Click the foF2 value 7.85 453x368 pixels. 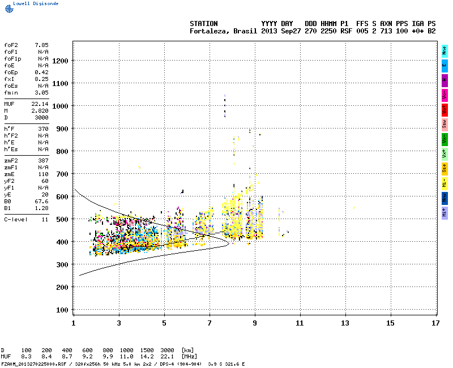pos(41,45)
